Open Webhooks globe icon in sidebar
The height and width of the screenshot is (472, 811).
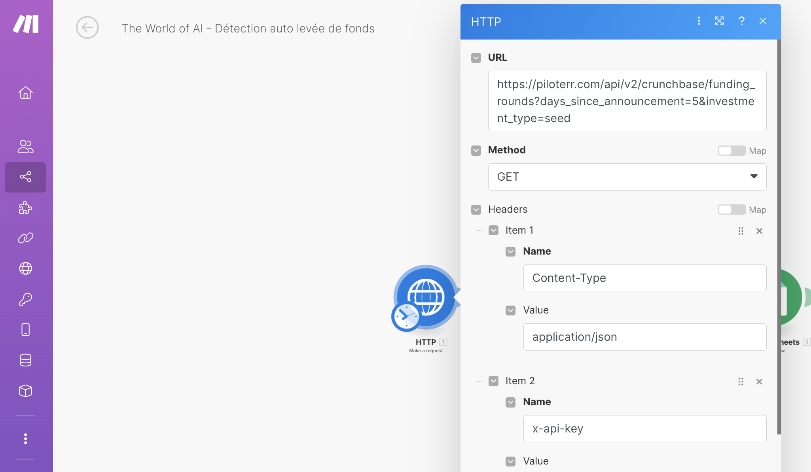25,268
